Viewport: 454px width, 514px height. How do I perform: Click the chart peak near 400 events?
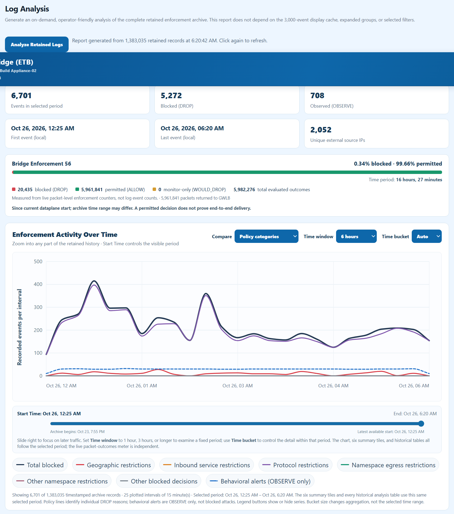tap(94, 281)
